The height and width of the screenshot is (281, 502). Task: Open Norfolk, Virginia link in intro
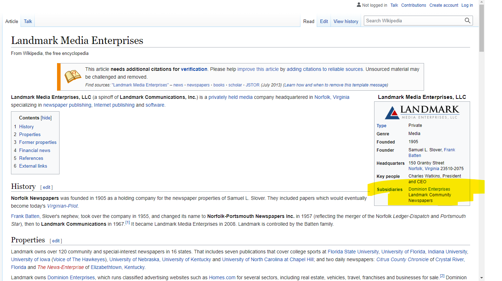(332, 97)
